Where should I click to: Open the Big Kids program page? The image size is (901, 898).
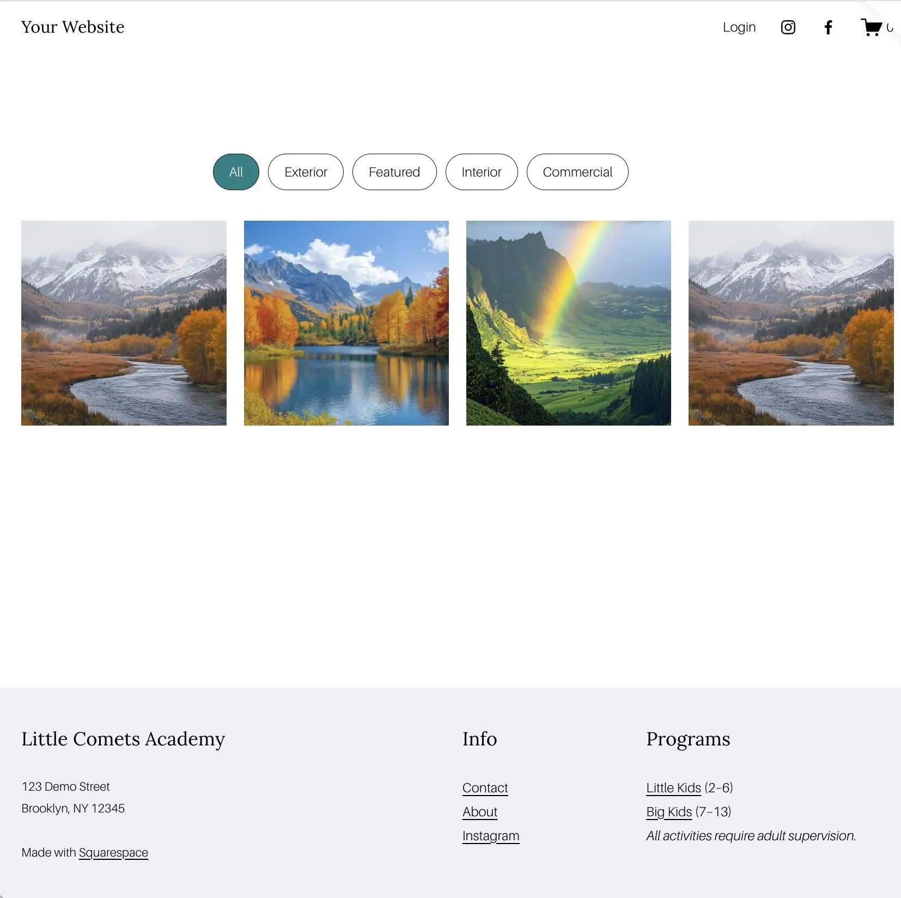click(669, 811)
